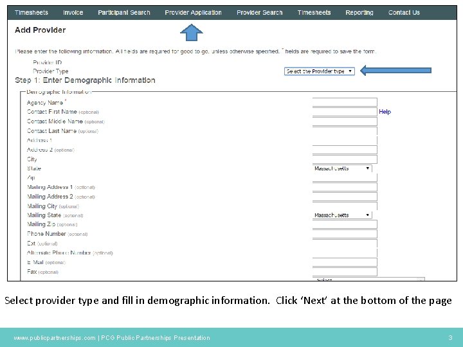Go to Provider Search
Screen dimensions: 463x347
coord(260,13)
